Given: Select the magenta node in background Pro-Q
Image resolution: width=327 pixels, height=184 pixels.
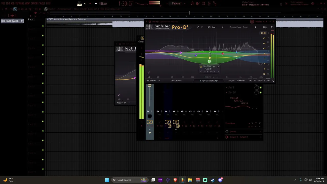Looking at the screenshot, I should (135, 78).
